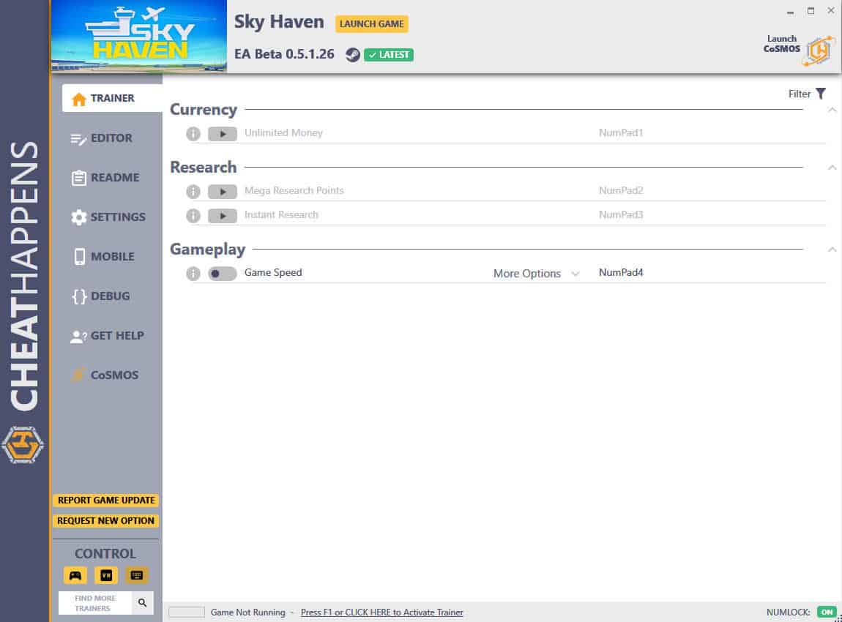This screenshot has height=622, width=842.
Task: Click the search magnifier for trainers
Action: click(142, 603)
